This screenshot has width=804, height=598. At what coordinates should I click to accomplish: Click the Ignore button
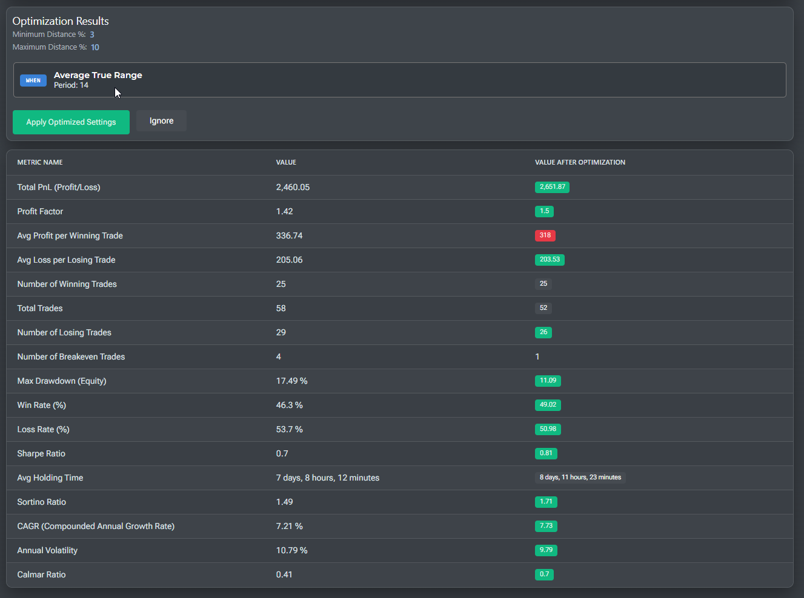(x=161, y=121)
